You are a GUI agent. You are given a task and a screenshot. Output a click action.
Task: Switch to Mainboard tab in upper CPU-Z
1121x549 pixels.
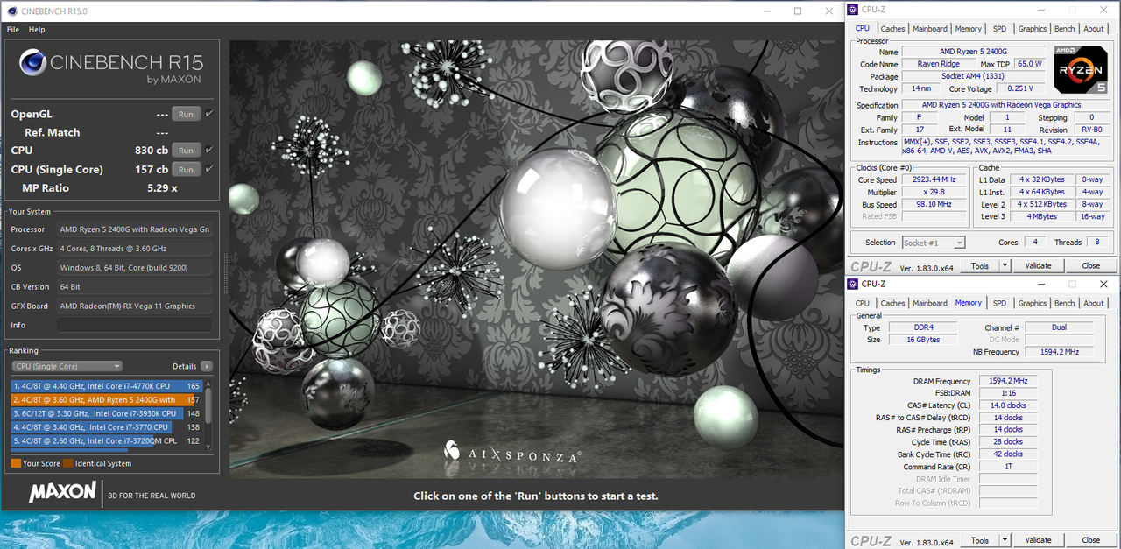pos(930,29)
